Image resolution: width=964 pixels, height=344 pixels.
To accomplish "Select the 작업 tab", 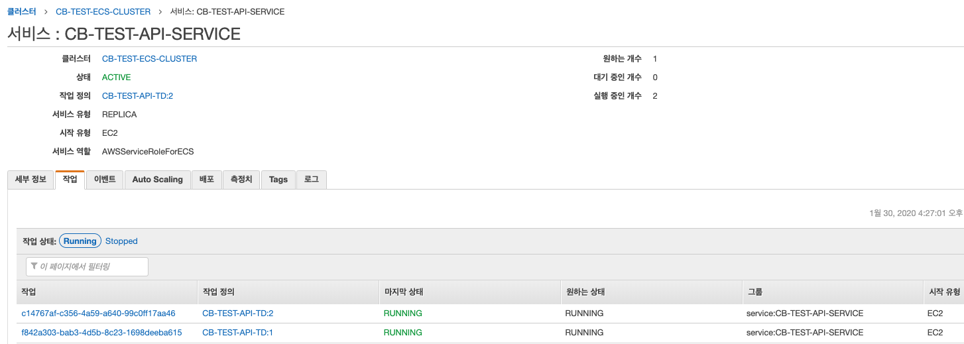I will coord(70,180).
